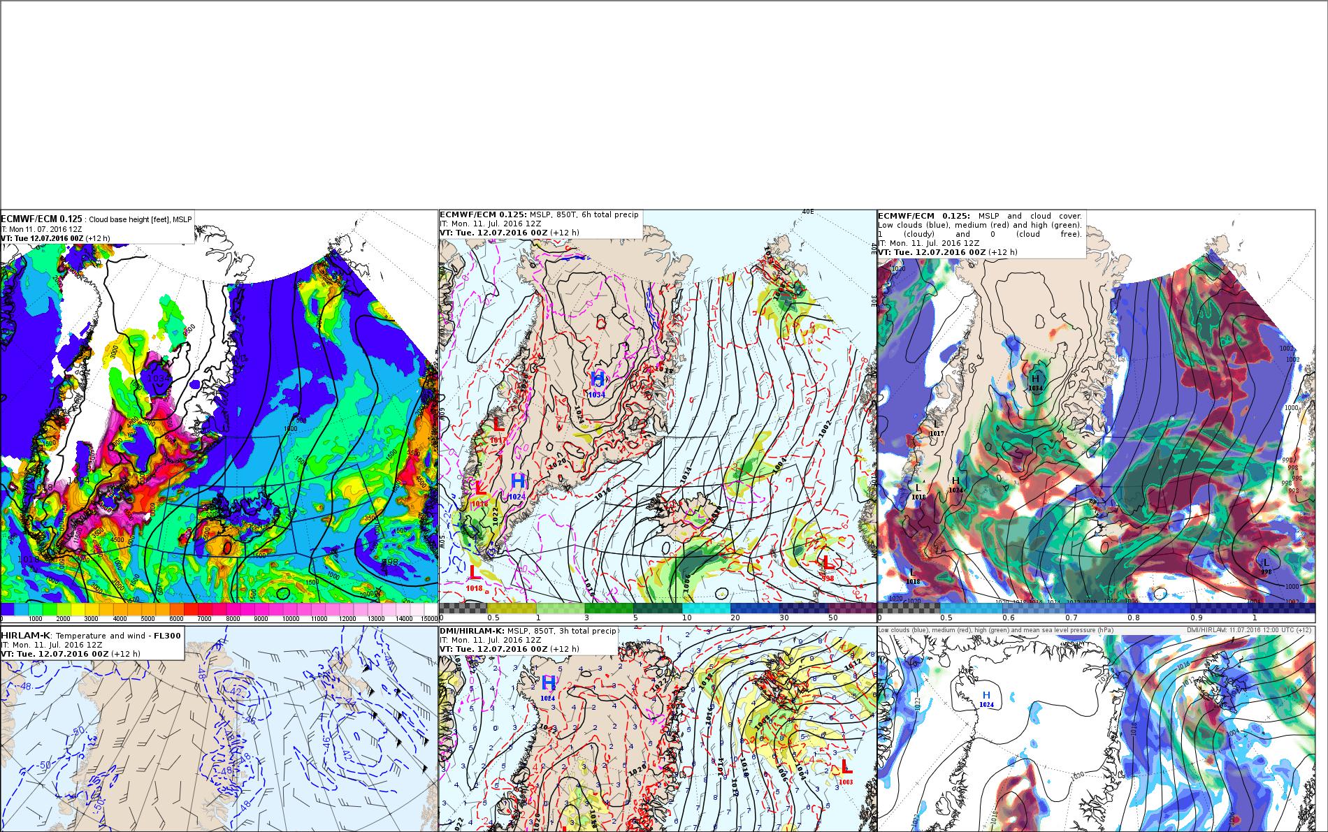This screenshot has width=1328, height=832.
Task: Click the 10 mm cyan color on the precip legend
Action: (x=706, y=608)
